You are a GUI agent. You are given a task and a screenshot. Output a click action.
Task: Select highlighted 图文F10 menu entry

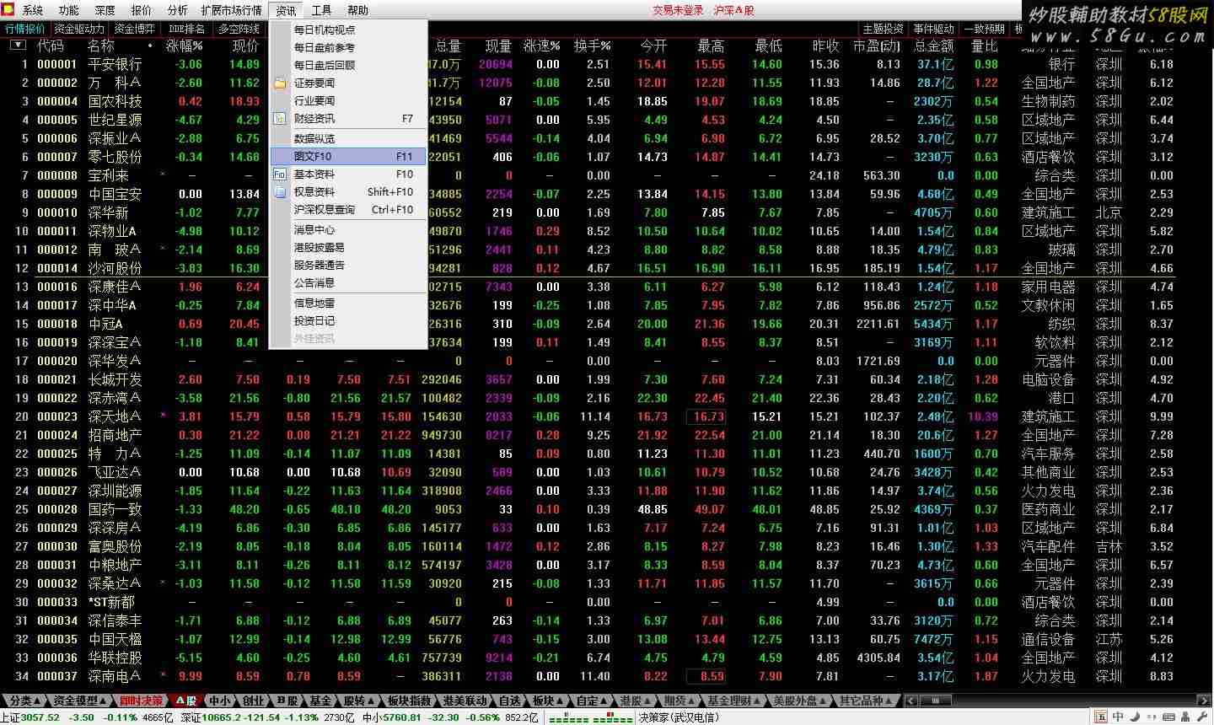tap(348, 156)
